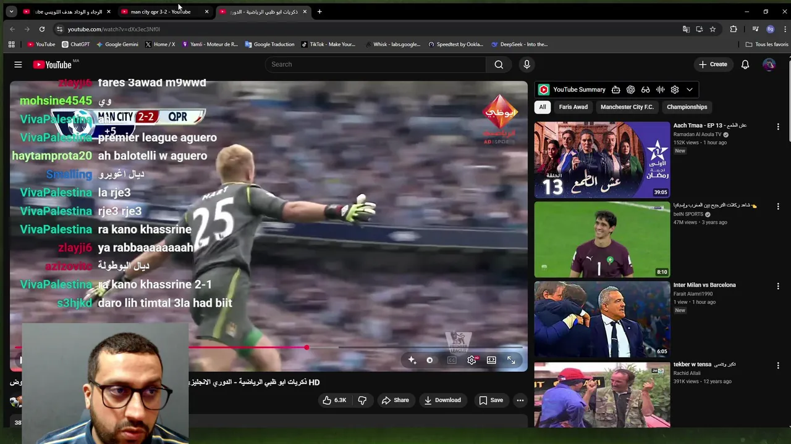This screenshot has height=444, width=791.
Task: Focus the YouTube search field
Action: [x=376, y=64]
